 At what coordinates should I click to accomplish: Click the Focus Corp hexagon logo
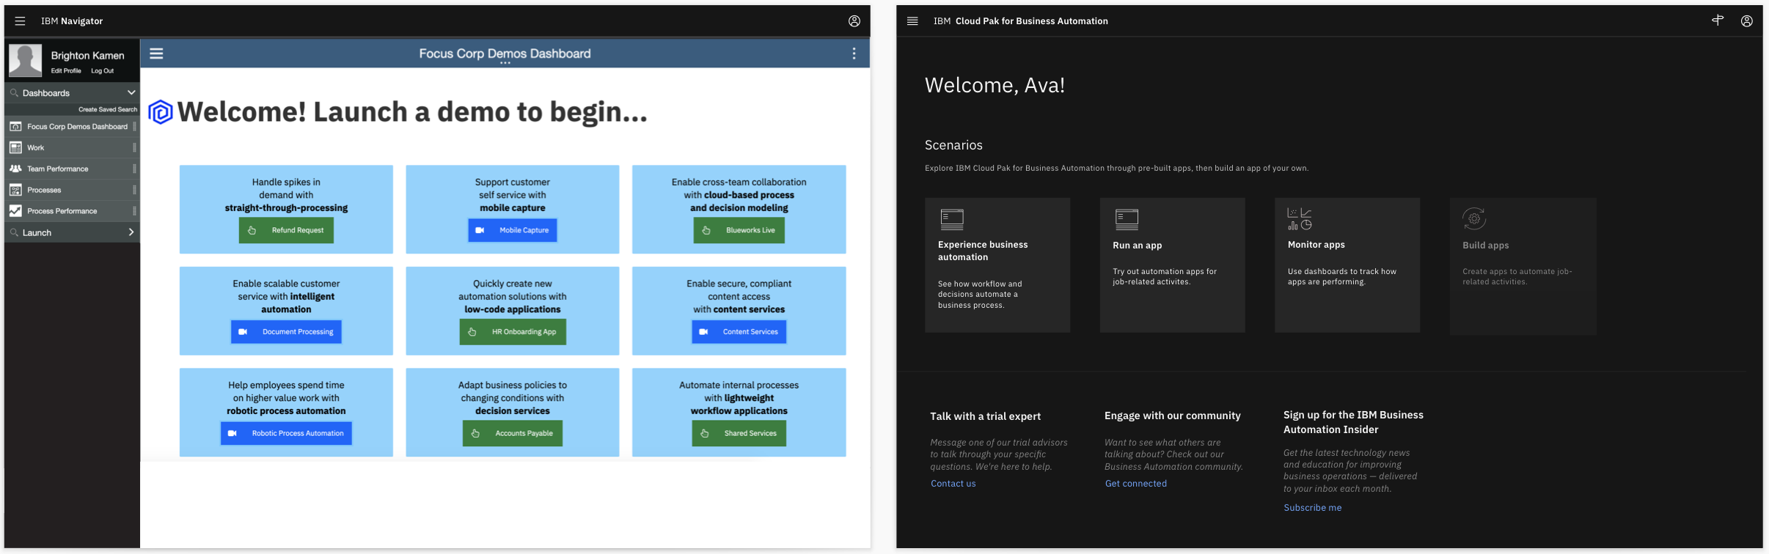[161, 112]
